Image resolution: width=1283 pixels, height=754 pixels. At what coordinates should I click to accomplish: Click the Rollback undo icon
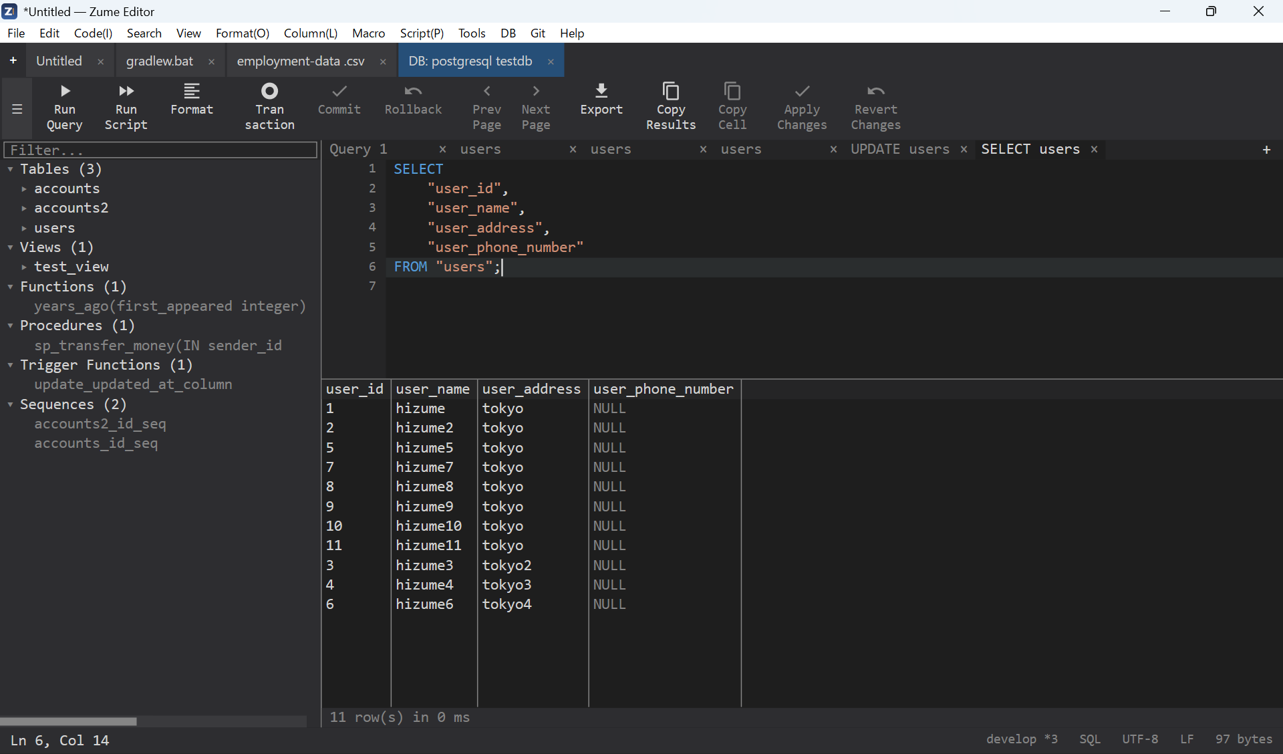coord(413,91)
